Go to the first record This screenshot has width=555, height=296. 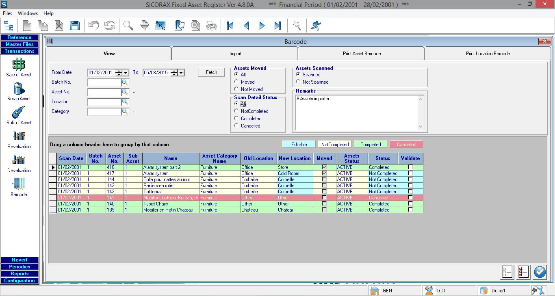click(230, 26)
